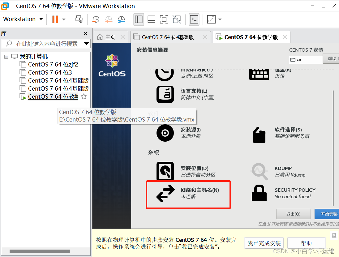Click the library horizontal scrollbar
Viewport: 339px width, 257px height.
[40, 251]
